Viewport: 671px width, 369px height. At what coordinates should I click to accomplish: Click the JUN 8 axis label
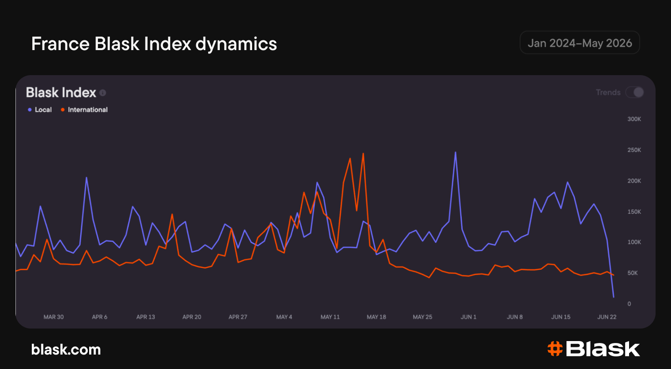[515, 317]
